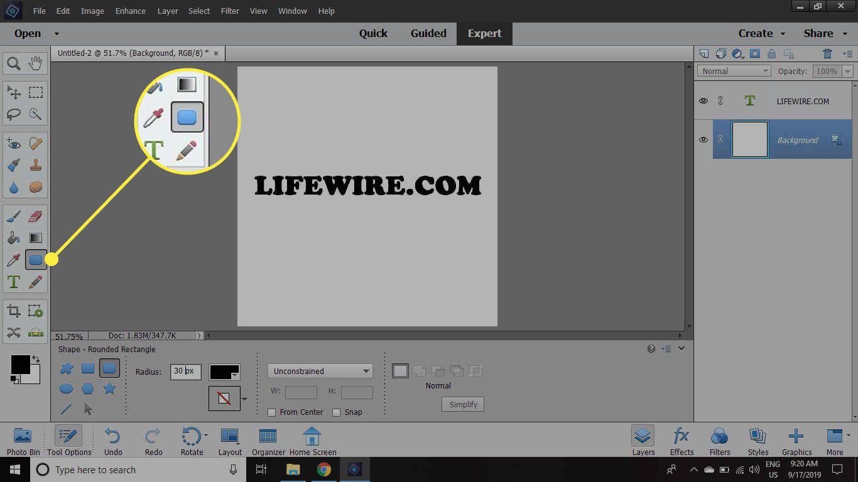This screenshot has width=858, height=482.
Task: Select the Recompose tool
Action: [36, 311]
